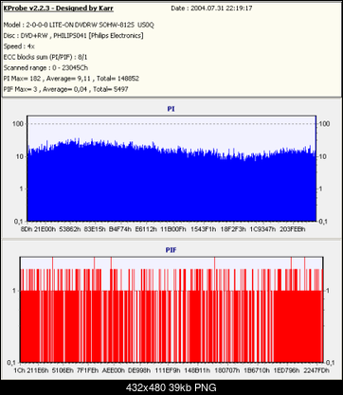This screenshot has width=343, height=395.
Task: Select the PIF x-axis label '148B11h'
Action: [197, 370]
